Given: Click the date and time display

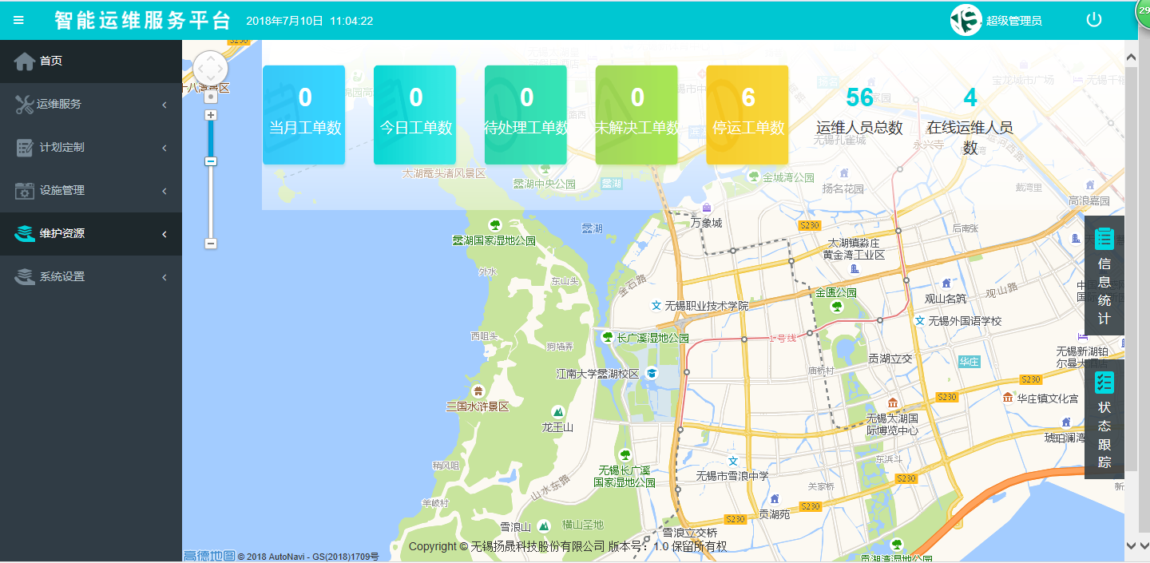Looking at the screenshot, I should pos(310,21).
